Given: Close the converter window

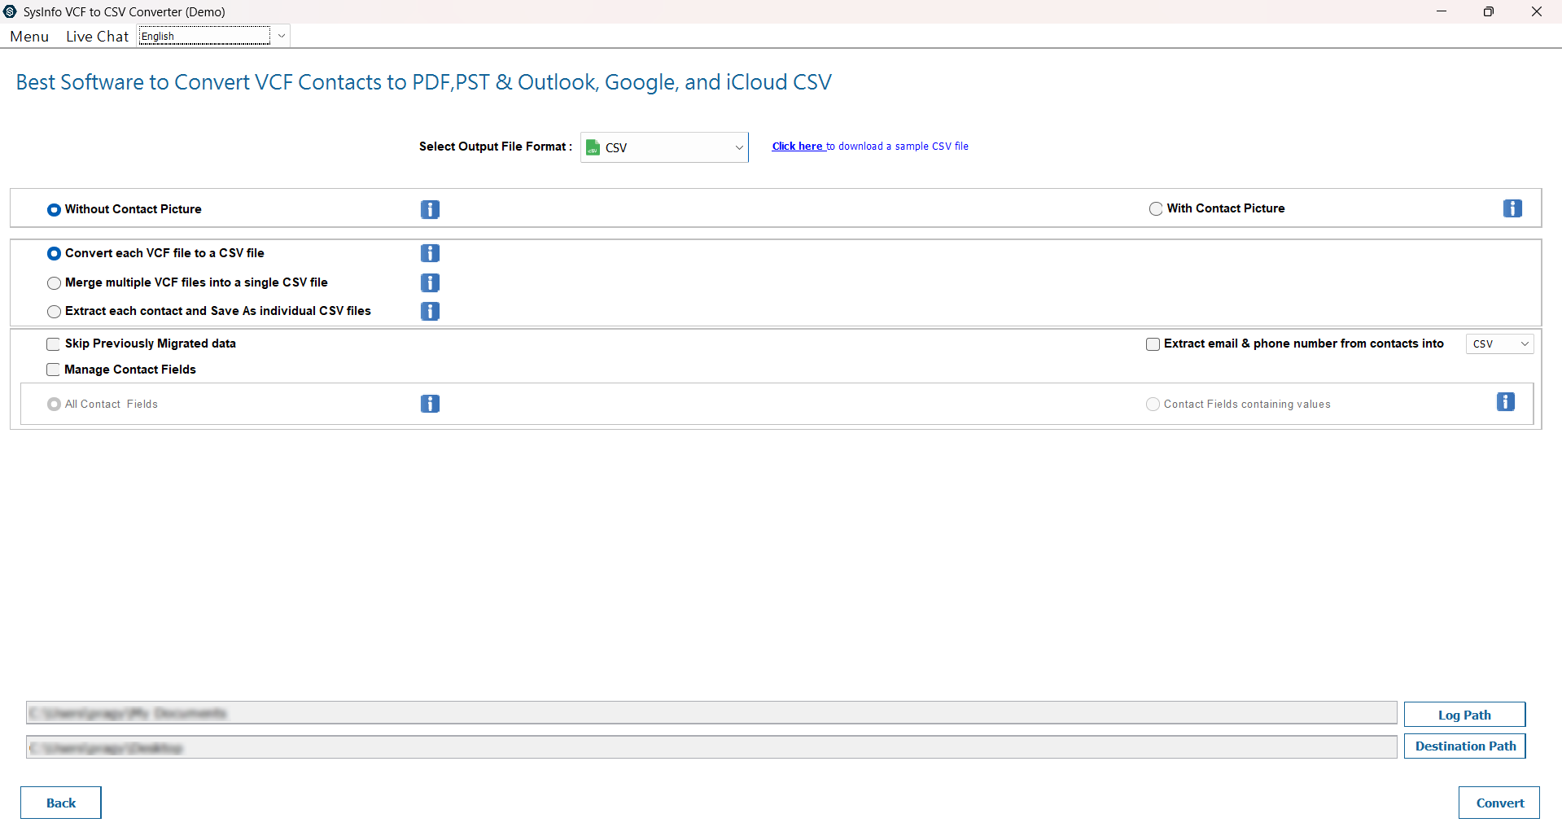Looking at the screenshot, I should [x=1537, y=11].
